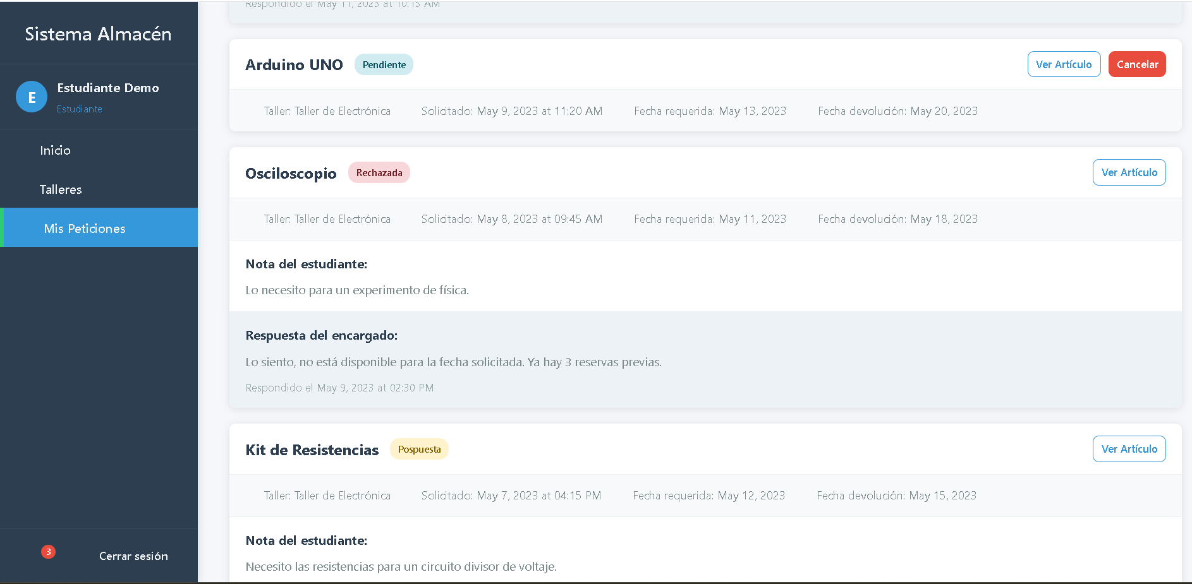Select the Arduino UNO request title

click(x=294, y=65)
